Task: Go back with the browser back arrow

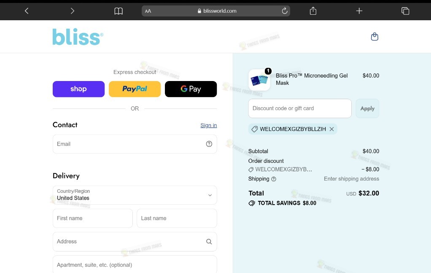Action: (x=27, y=11)
